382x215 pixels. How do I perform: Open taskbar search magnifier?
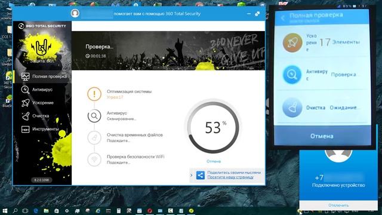click(15, 211)
